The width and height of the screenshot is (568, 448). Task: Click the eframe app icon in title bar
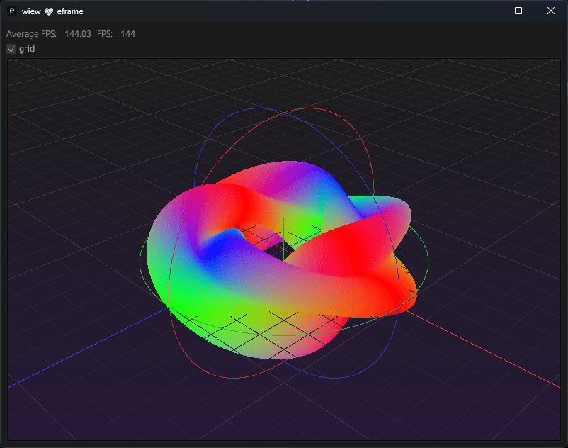point(11,11)
